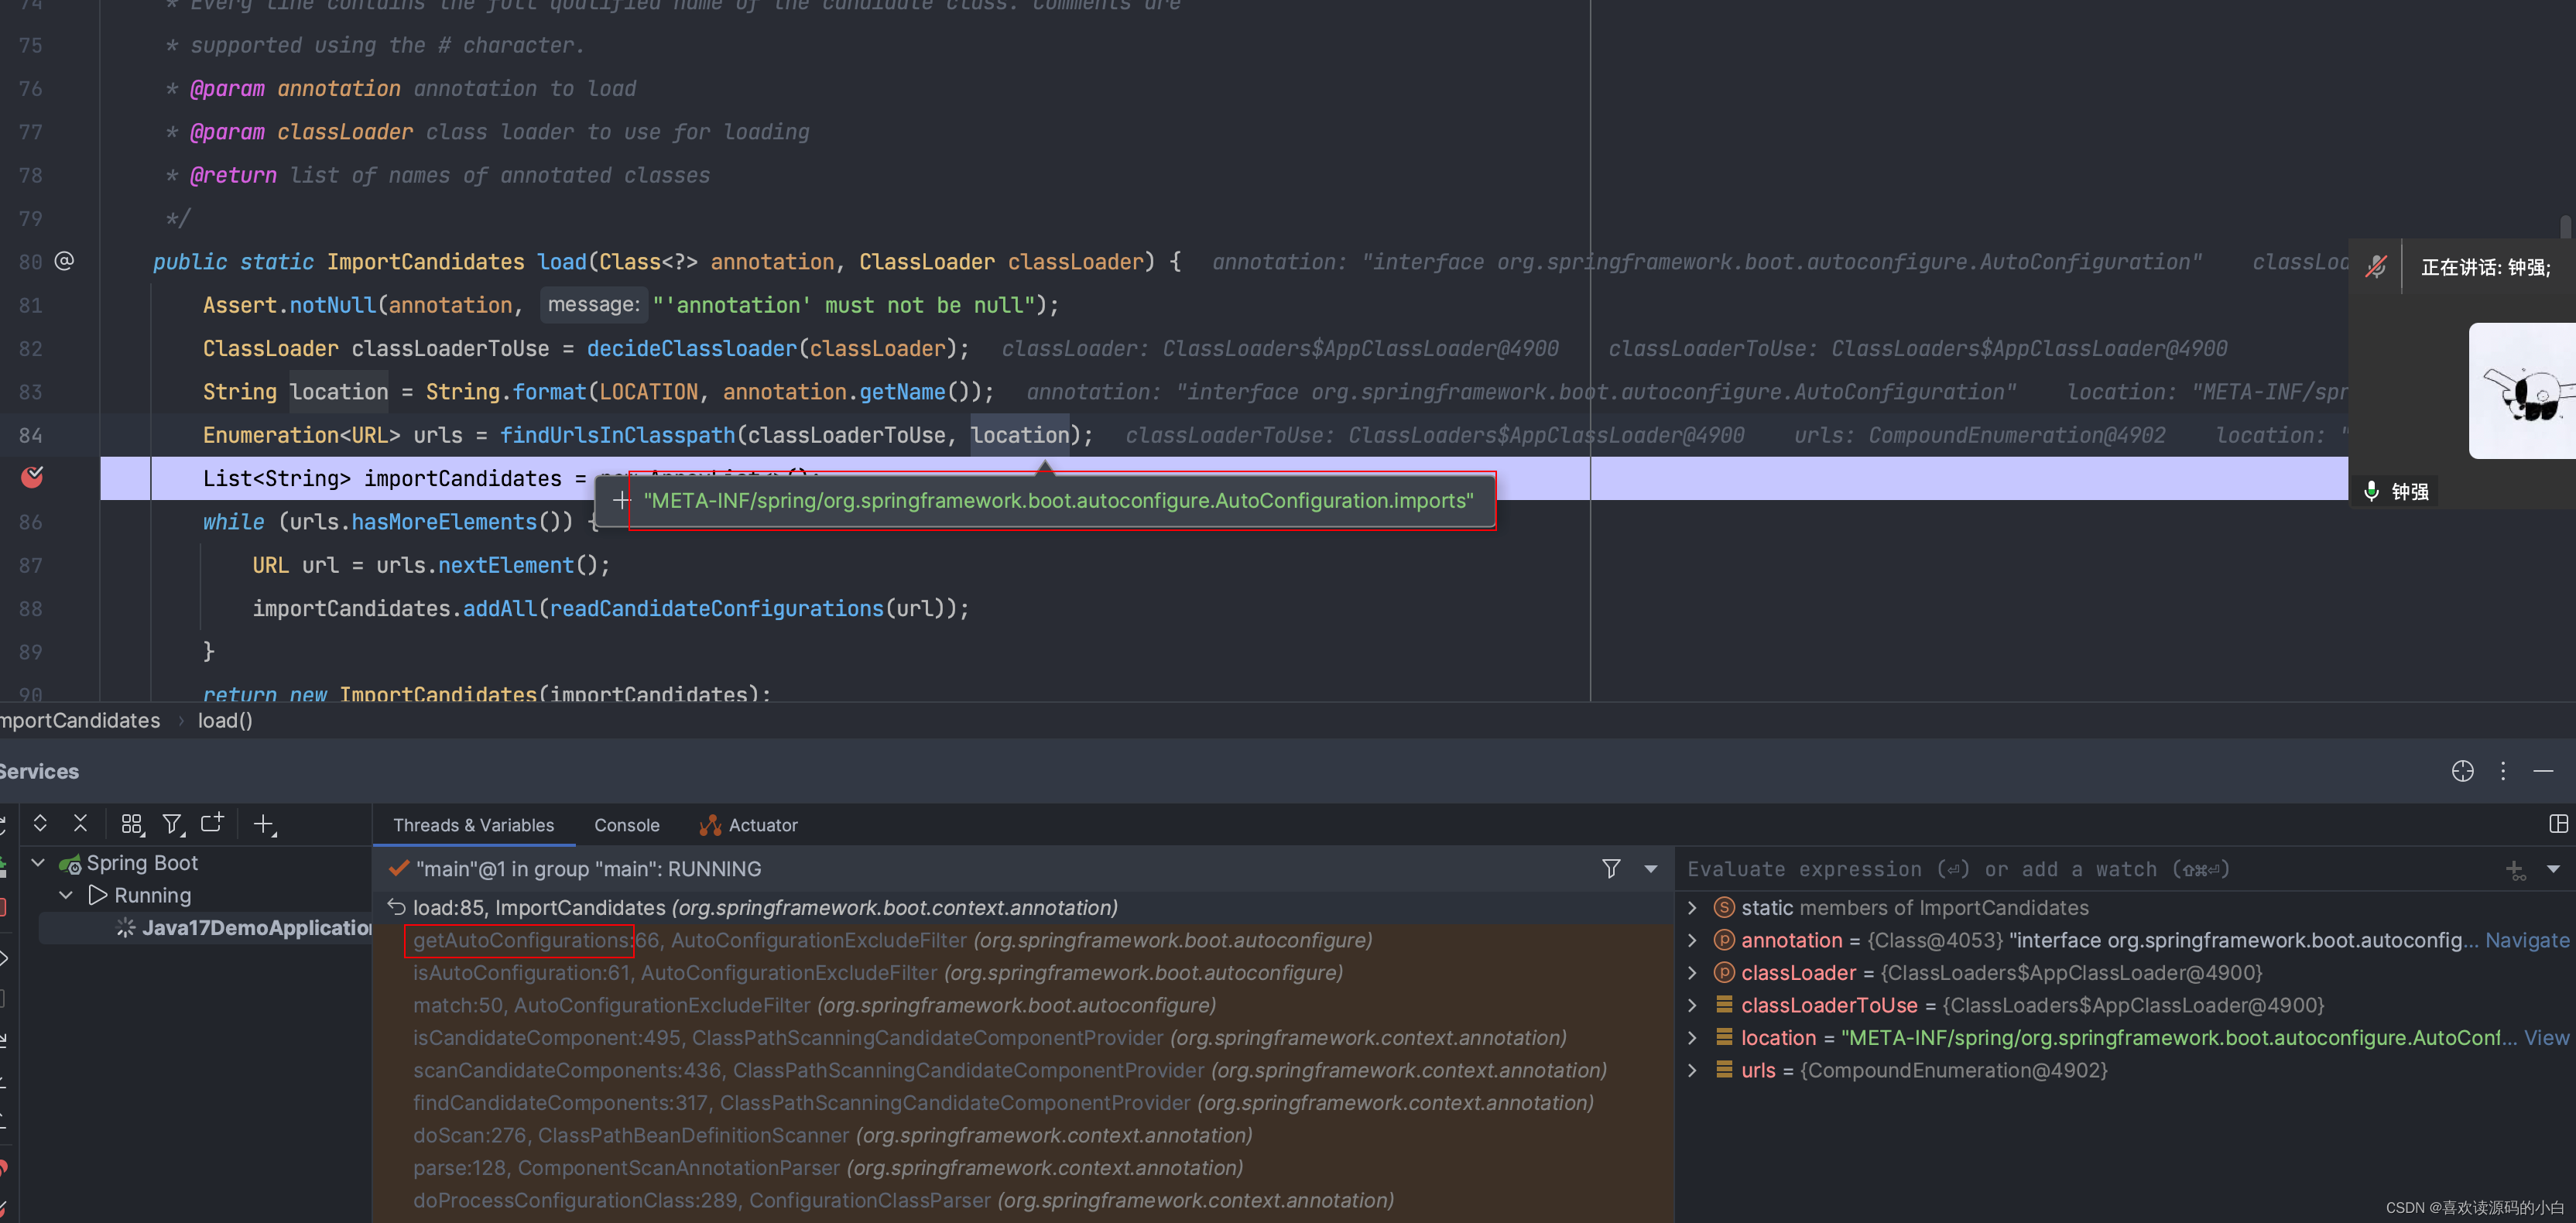2576x1223 pixels.
Task: Collapse all nodes in Services panel
Action: pyautogui.click(x=80, y=823)
